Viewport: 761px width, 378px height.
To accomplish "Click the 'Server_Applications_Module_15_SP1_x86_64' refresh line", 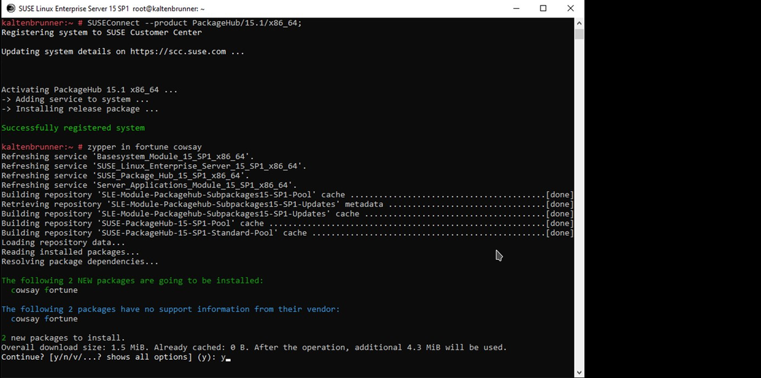I will (149, 185).
